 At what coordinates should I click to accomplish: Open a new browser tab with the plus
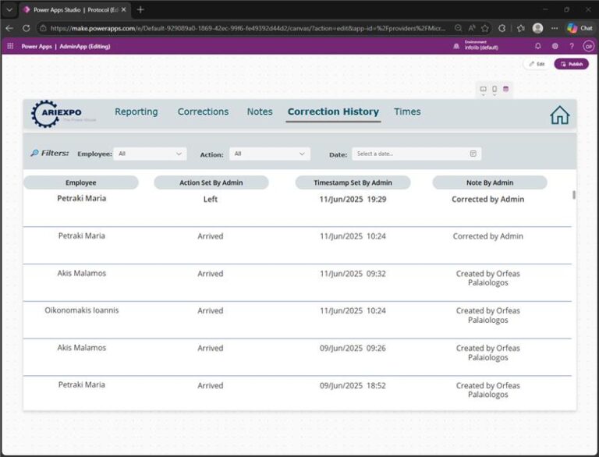(140, 10)
